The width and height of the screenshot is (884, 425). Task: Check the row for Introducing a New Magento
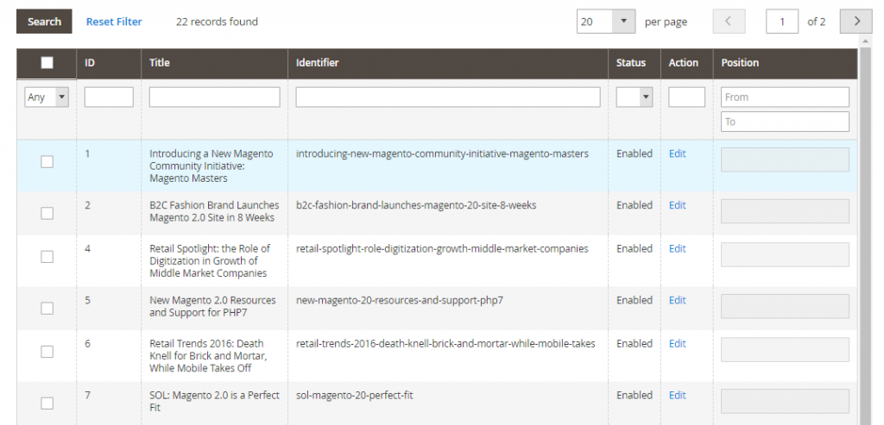pos(47,161)
